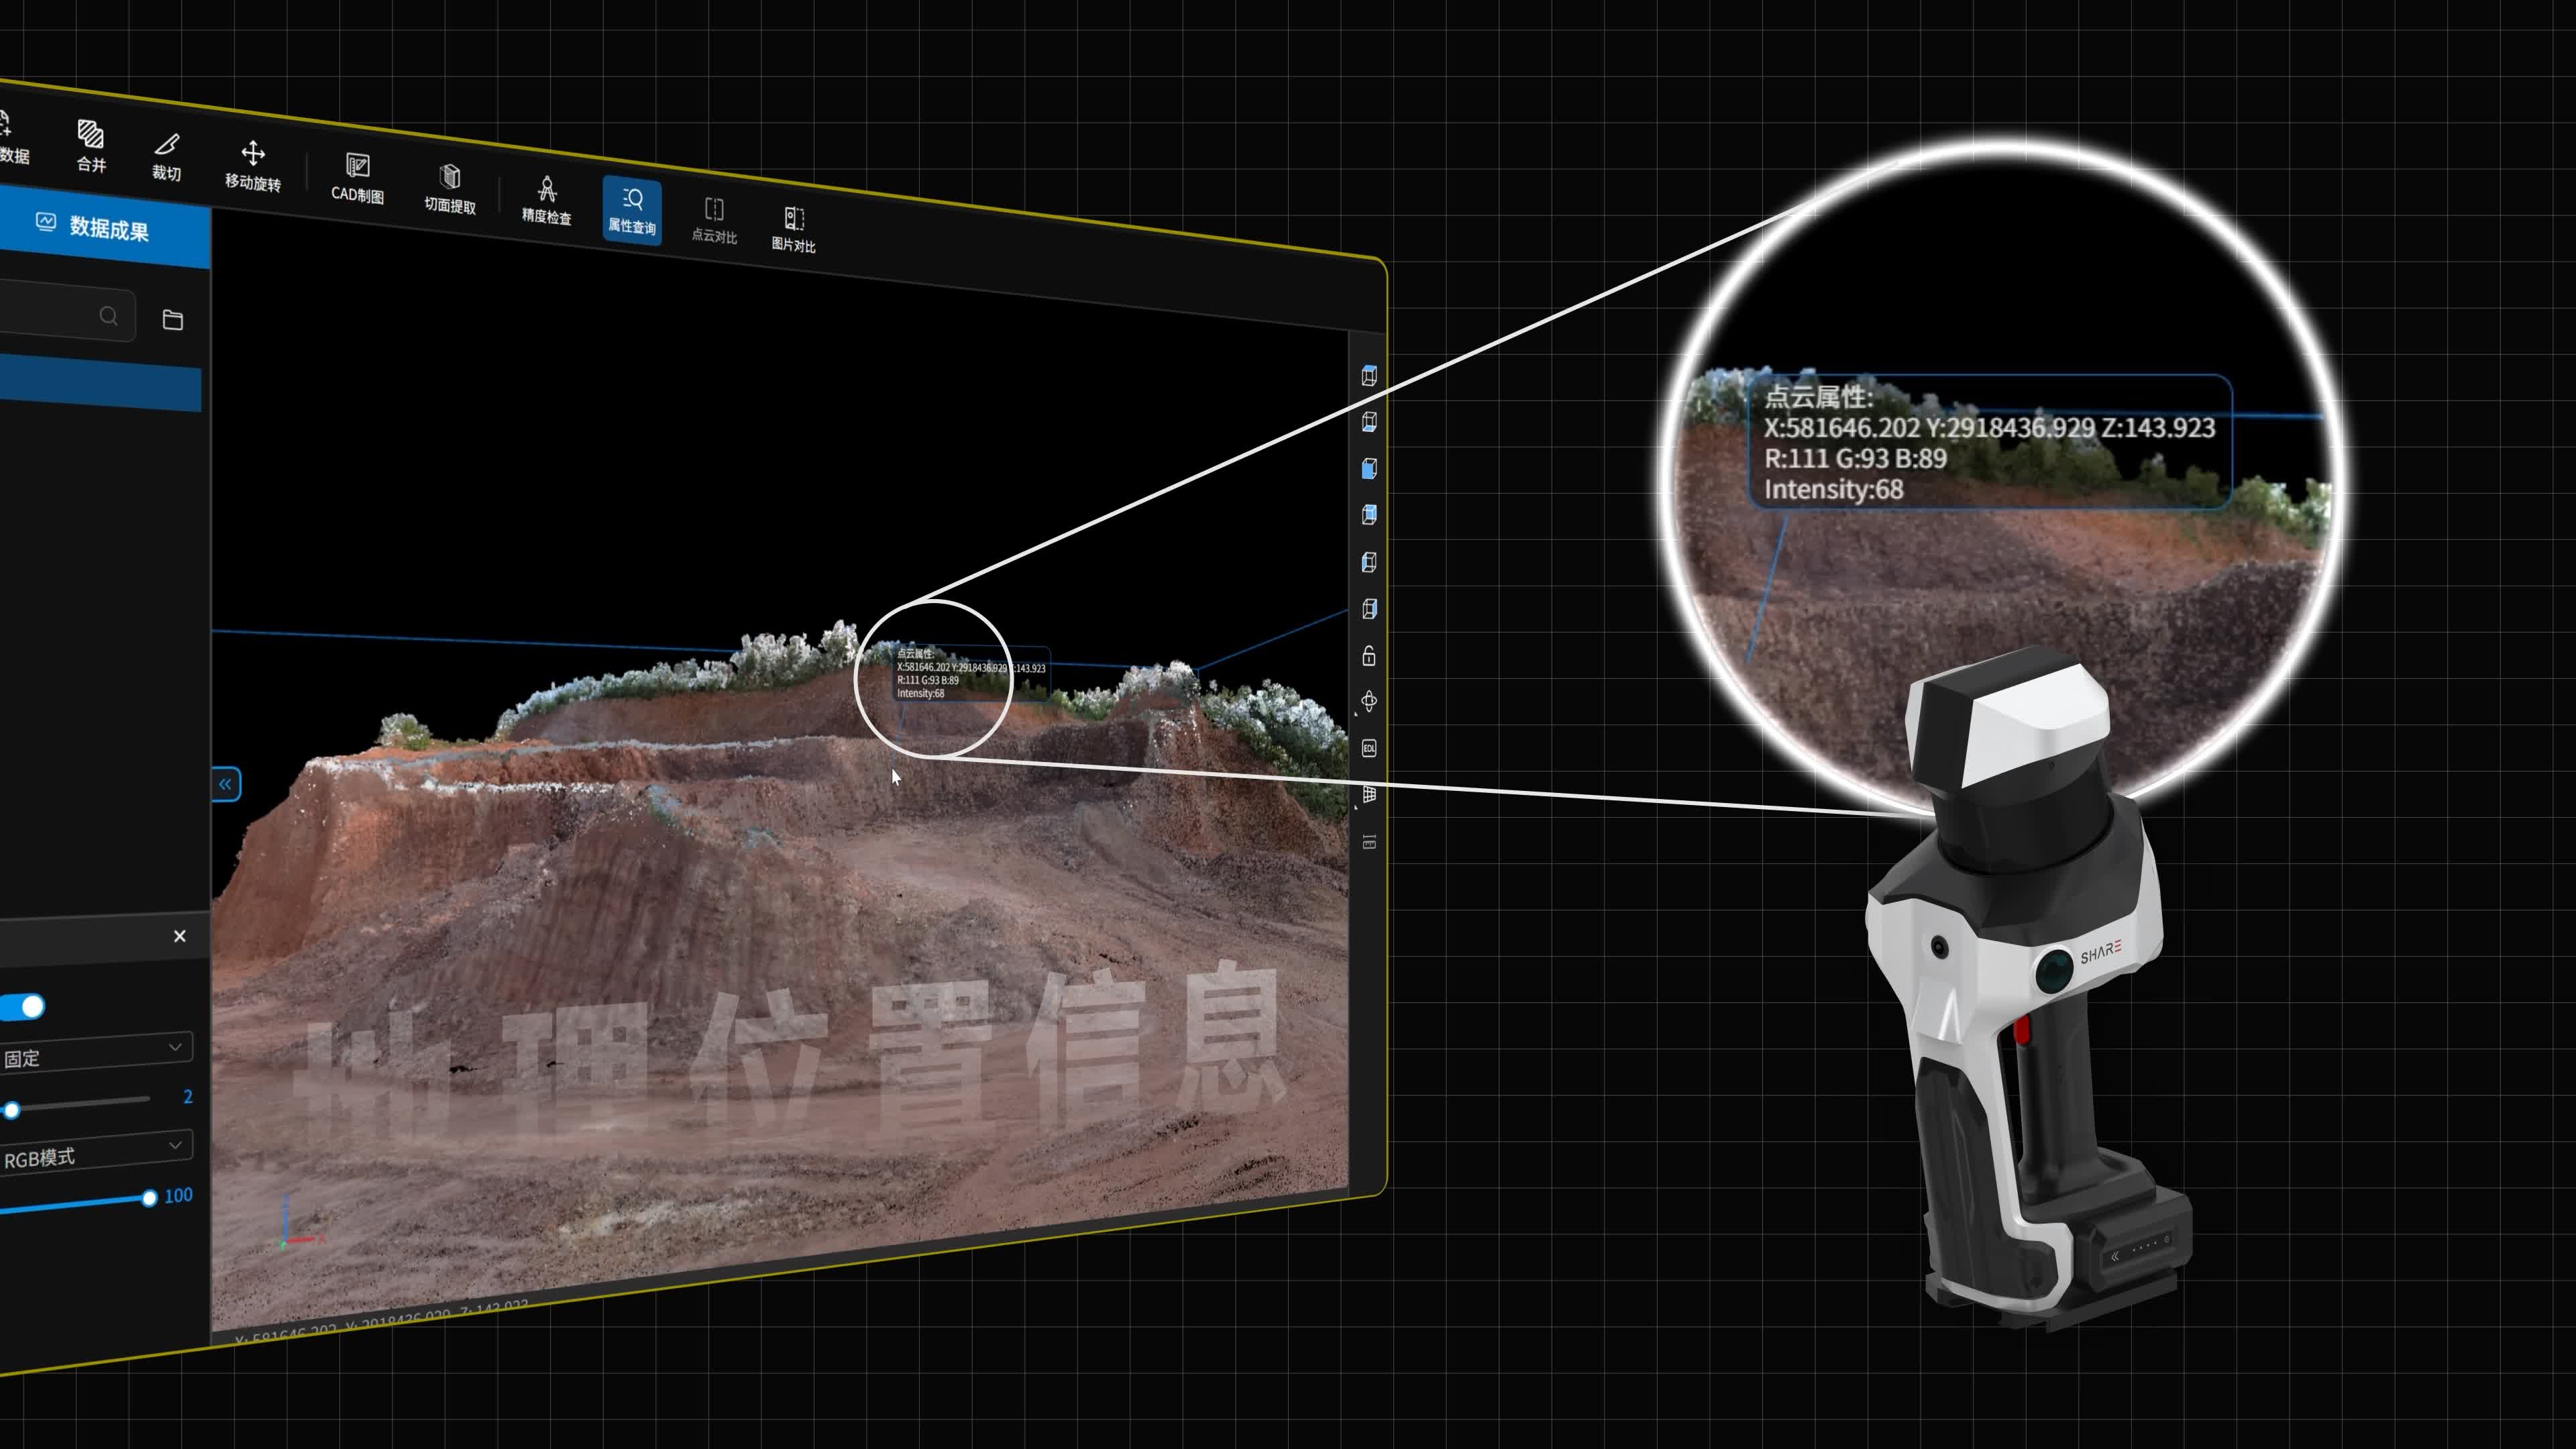Open the CAD制图 drawing tool
The height and width of the screenshot is (1449, 2576).
(x=358, y=178)
